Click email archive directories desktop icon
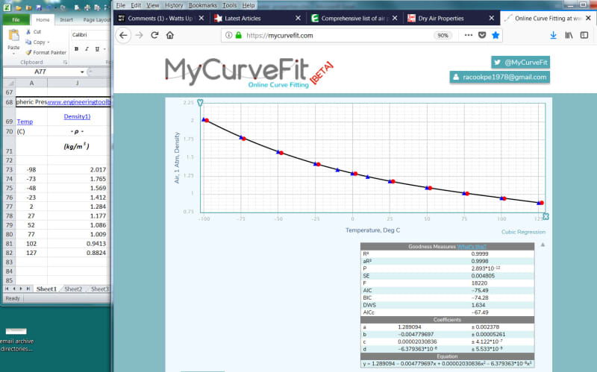This screenshot has height=372, width=597. 16,340
